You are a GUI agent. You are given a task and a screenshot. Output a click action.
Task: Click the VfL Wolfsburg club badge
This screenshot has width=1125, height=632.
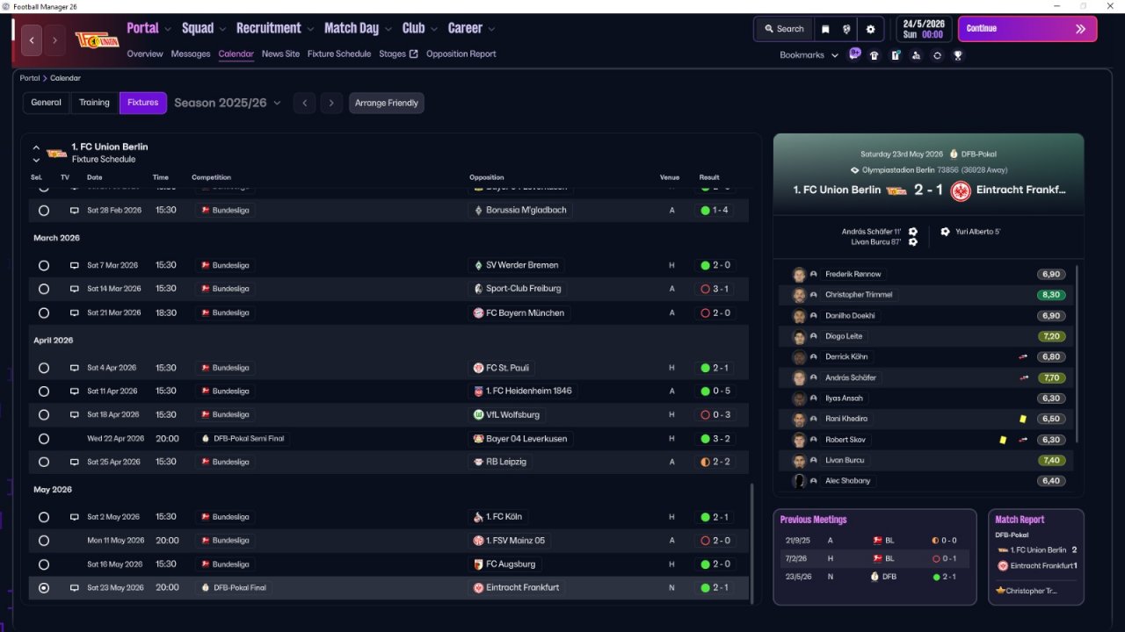click(478, 414)
